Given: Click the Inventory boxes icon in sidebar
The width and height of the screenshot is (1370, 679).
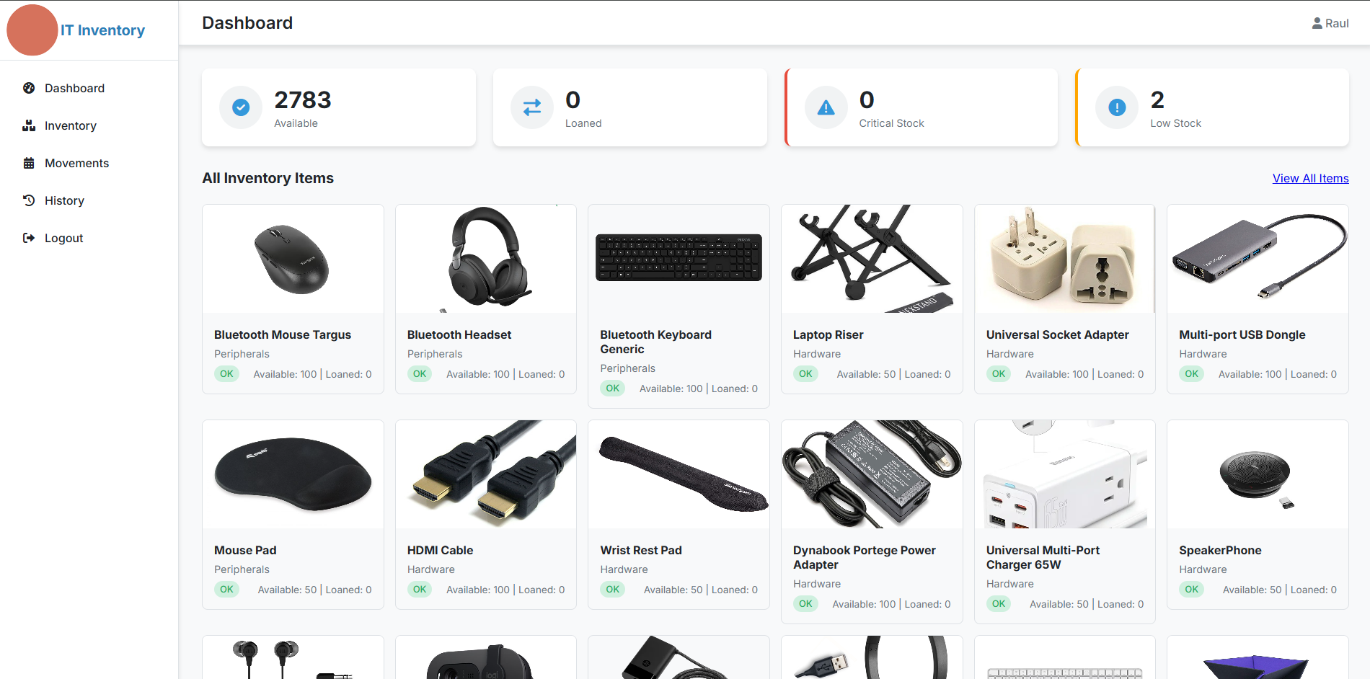Looking at the screenshot, I should coord(29,125).
